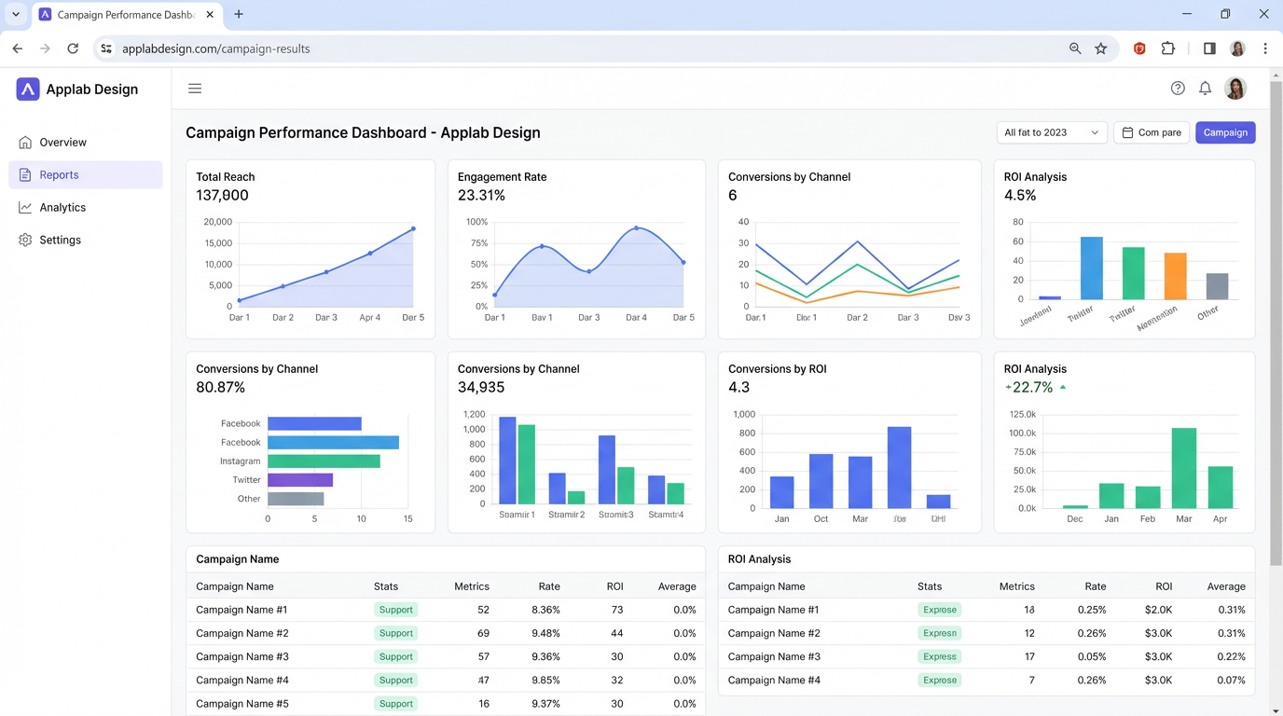Open Settings in sidebar
This screenshot has width=1283, height=716.
[x=60, y=241]
